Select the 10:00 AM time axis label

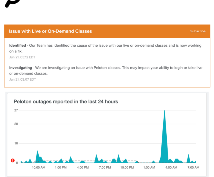(39, 168)
